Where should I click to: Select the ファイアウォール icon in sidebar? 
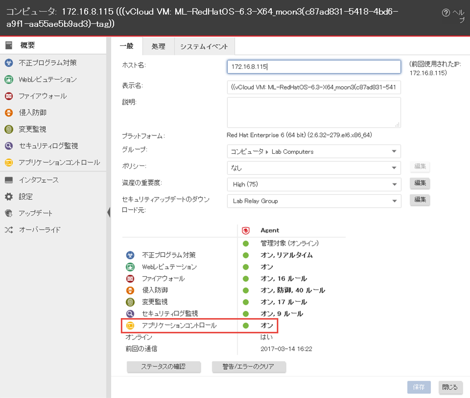[x=8, y=96]
